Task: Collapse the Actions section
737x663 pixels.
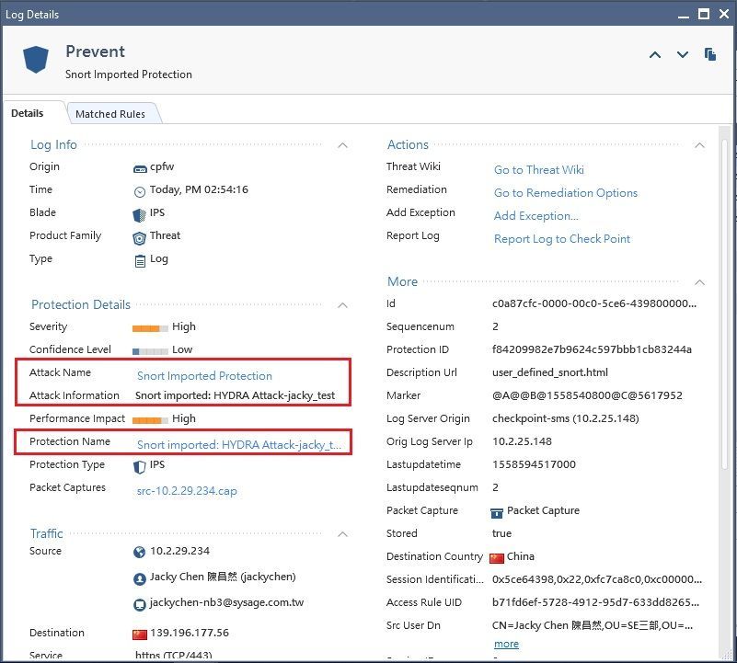Action: tap(699, 145)
